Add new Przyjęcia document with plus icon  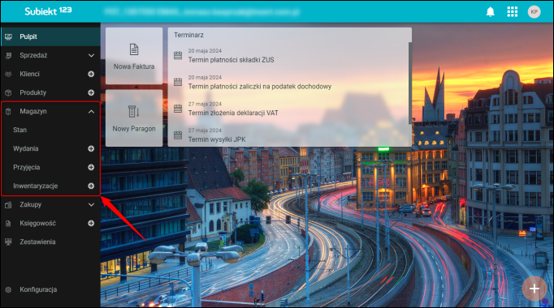(91, 168)
